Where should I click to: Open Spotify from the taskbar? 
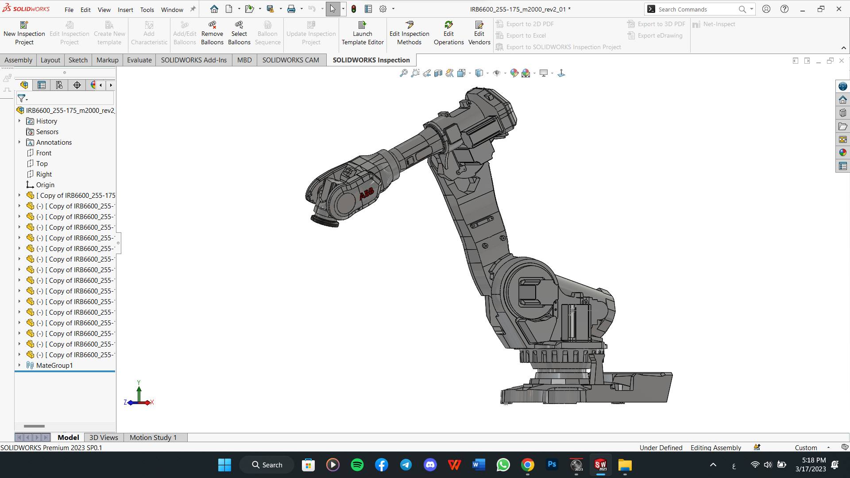pyautogui.click(x=357, y=465)
